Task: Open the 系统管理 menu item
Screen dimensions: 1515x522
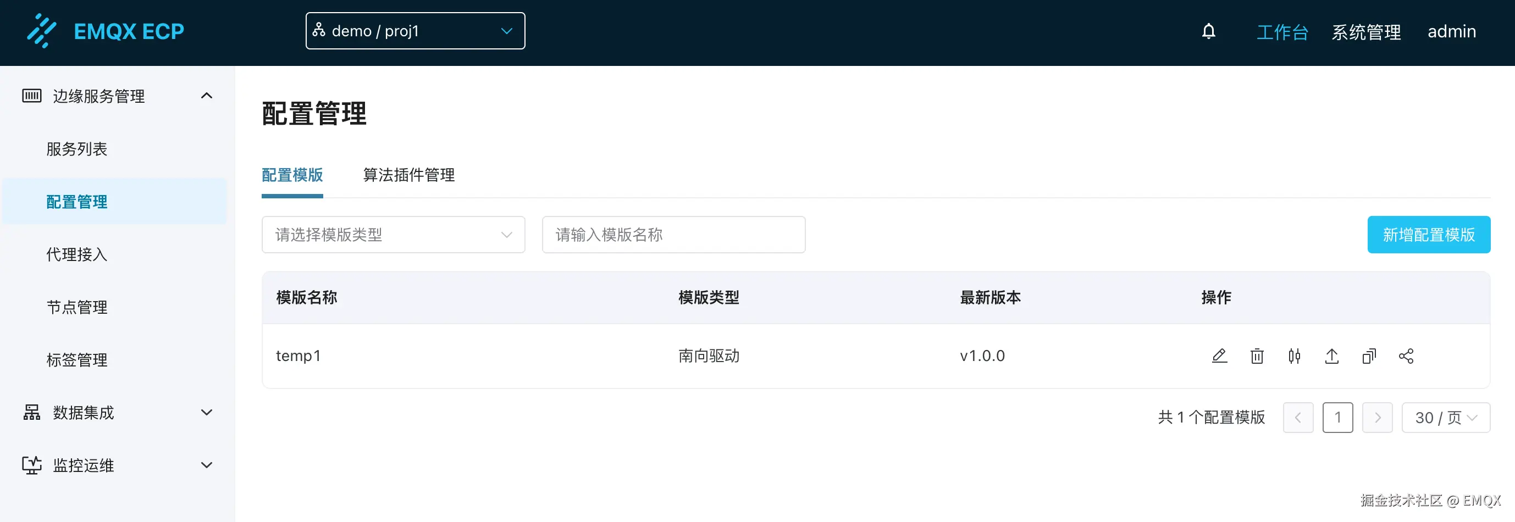Action: coord(1365,31)
